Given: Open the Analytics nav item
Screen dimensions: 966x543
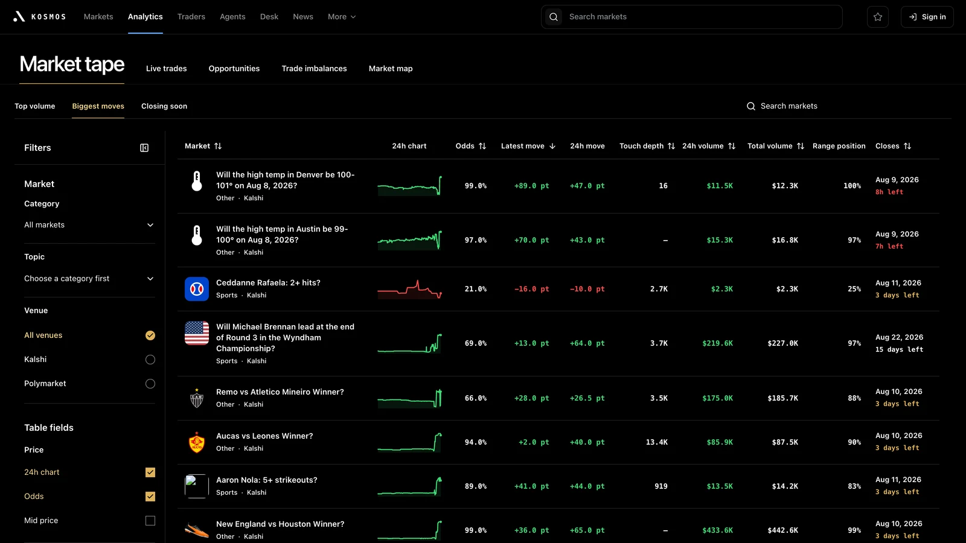Looking at the screenshot, I should (x=146, y=17).
